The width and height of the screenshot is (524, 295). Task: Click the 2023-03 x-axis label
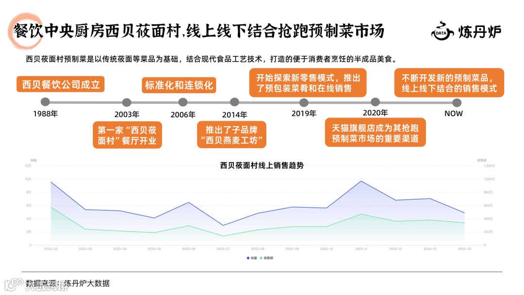pos(85,249)
